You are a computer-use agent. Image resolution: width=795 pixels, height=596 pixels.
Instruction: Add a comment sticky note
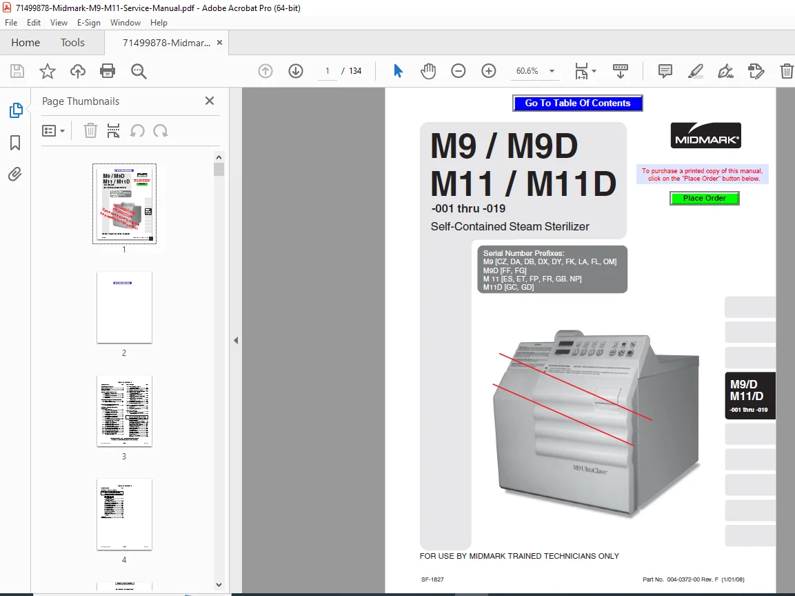coord(665,71)
